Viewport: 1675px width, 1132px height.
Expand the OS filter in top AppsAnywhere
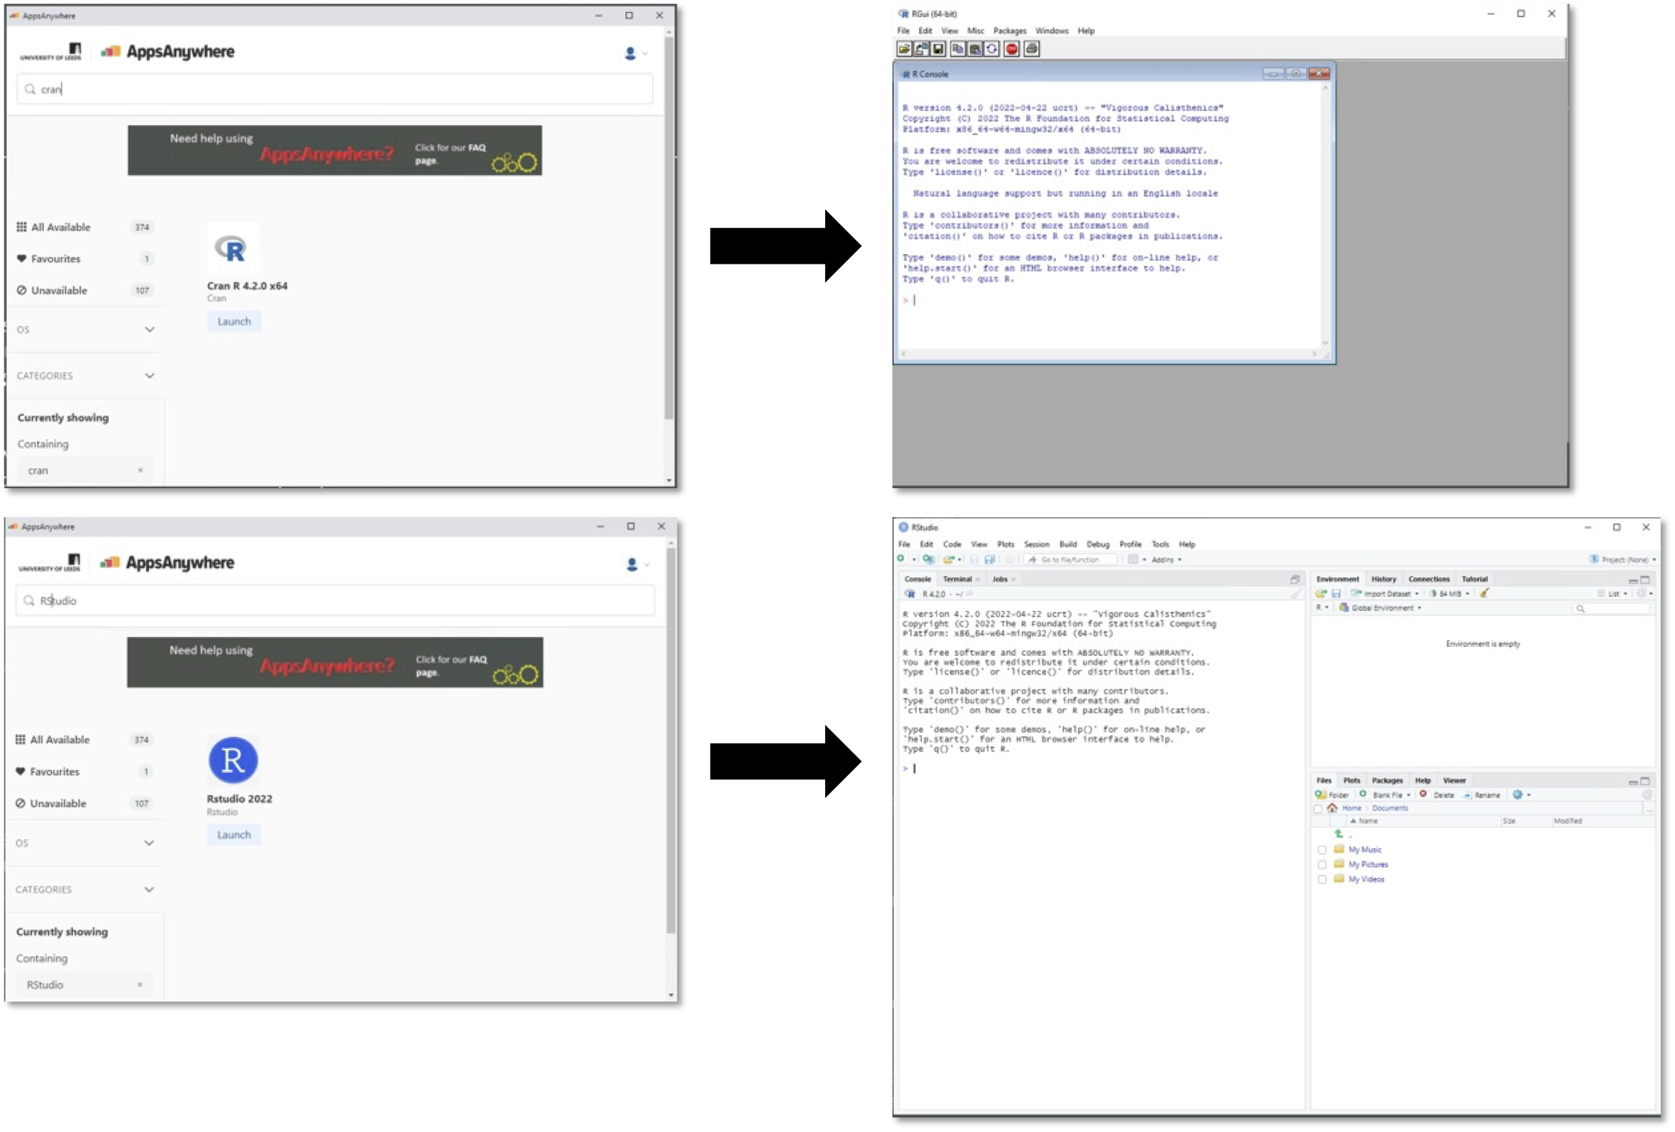click(x=149, y=329)
